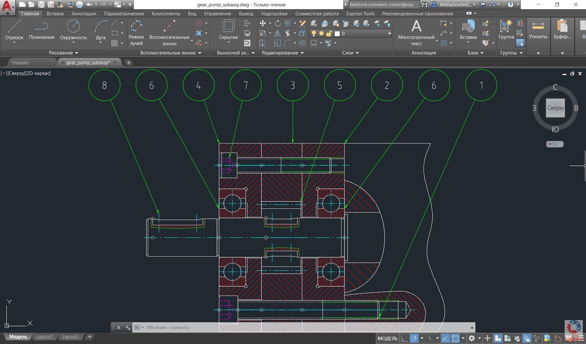Click the save icon in quick access toolbar
Image resolution: width=586 pixels, height=344 pixels.
click(x=41, y=4)
